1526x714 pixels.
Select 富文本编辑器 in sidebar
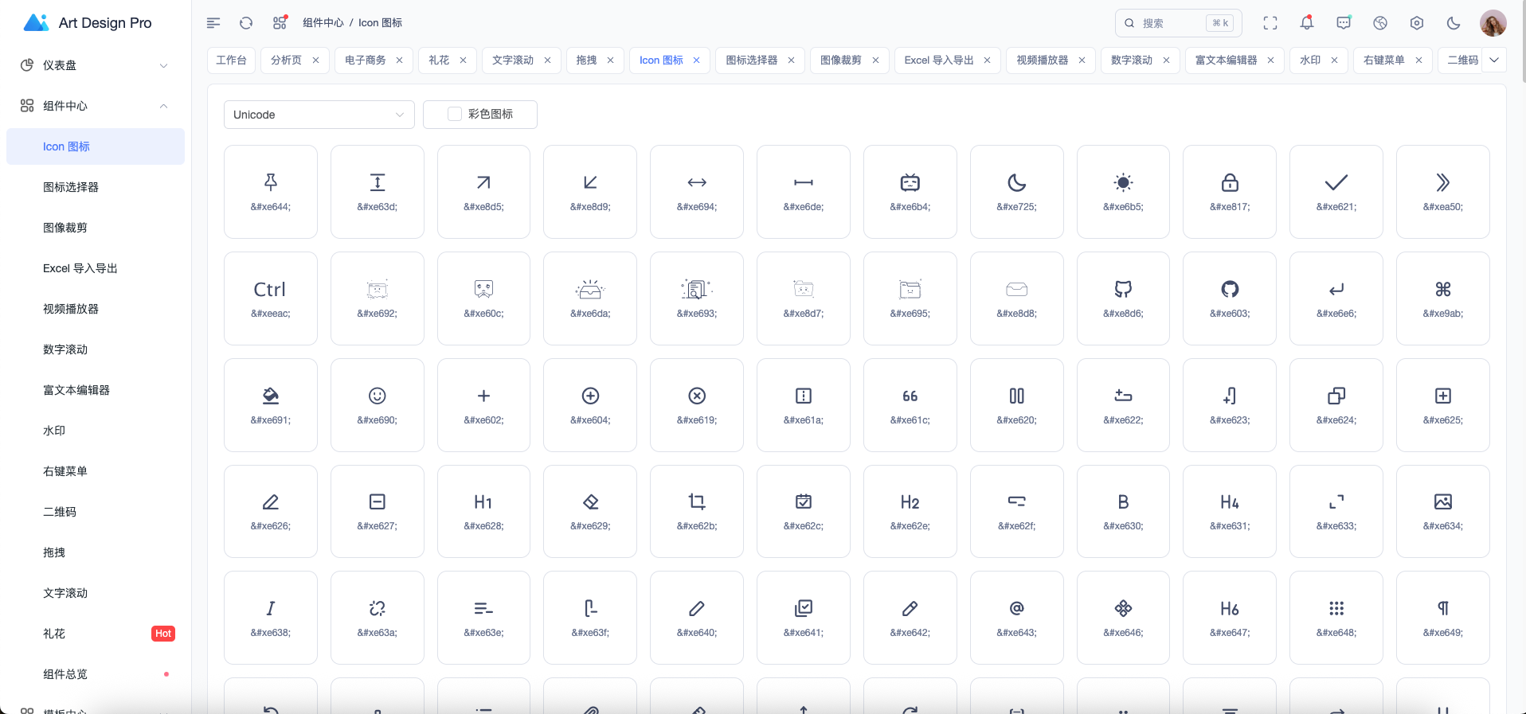click(96, 390)
